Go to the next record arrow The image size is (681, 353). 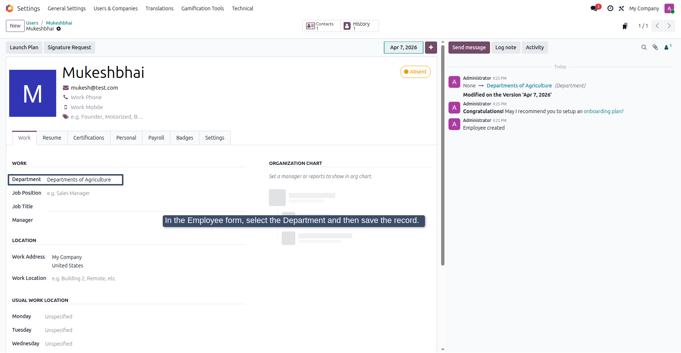pos(669,26)
